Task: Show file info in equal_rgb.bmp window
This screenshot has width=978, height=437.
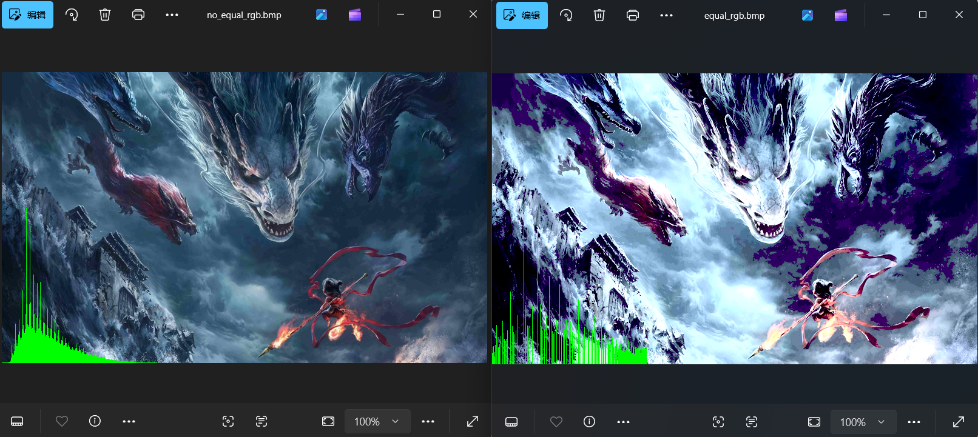Action: coord(589,422)
